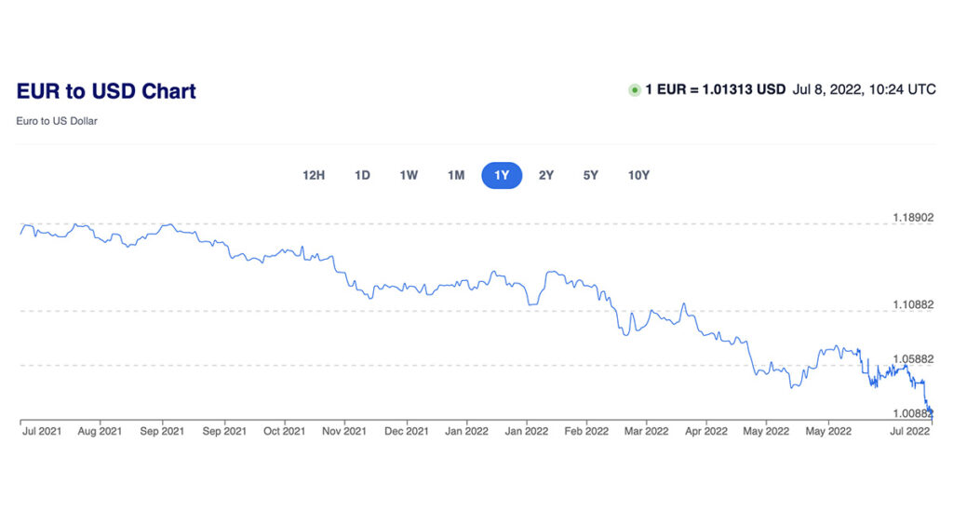Select the 10Y time range
The height and width of the screenshot is (524, 953).
[x=638, y=175]
